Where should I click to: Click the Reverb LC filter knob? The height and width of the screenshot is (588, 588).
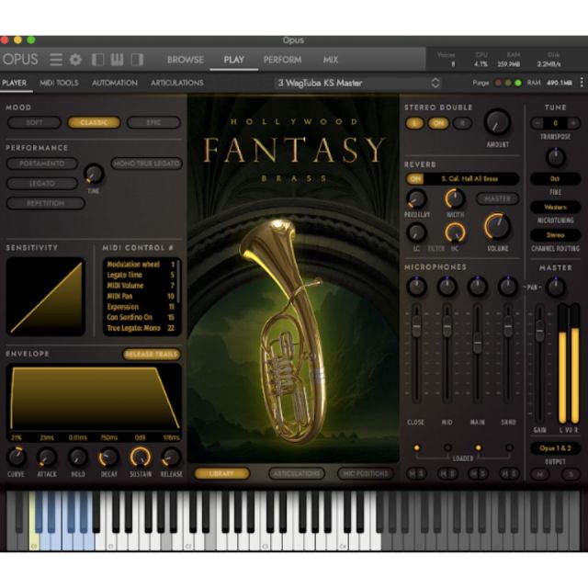tap(416, 232)
